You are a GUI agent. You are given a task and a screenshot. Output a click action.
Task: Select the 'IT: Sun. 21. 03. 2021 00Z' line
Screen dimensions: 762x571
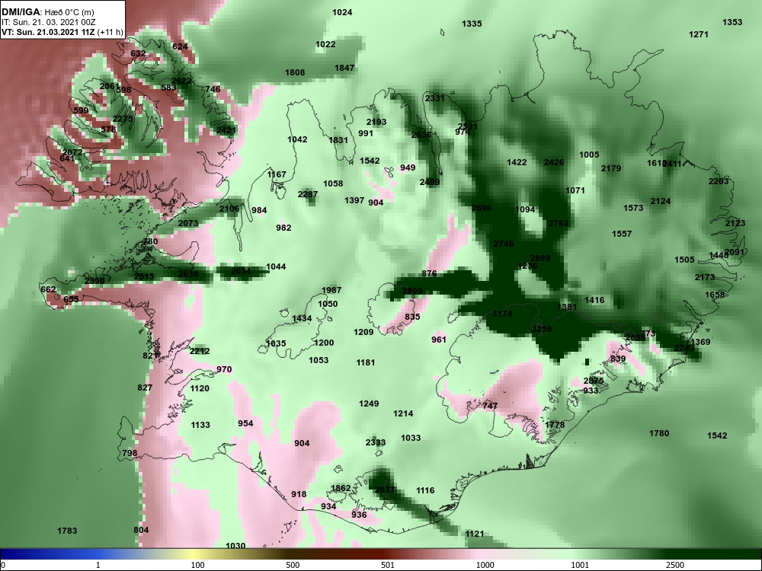[49, 22]
